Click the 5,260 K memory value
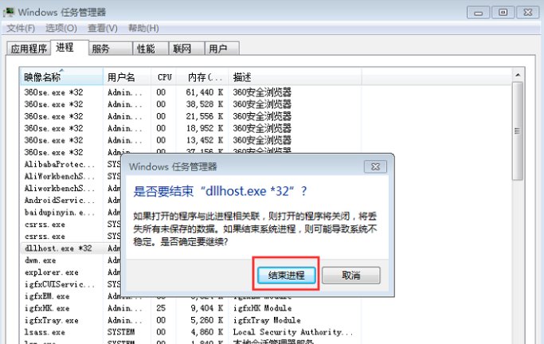The height and width of the screenshot is (344, 544). point(207,320)
